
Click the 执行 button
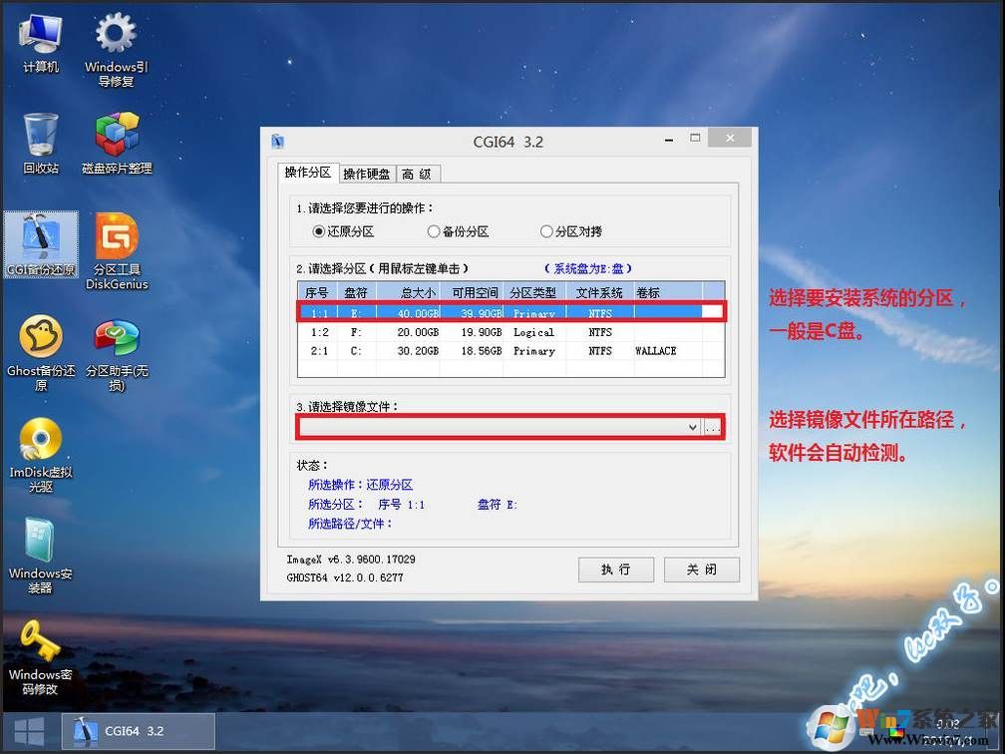615,569
